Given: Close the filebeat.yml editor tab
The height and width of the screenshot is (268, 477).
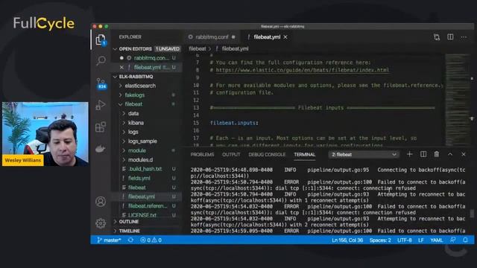Looking at the screenshot, I should (x=285, y=37).
